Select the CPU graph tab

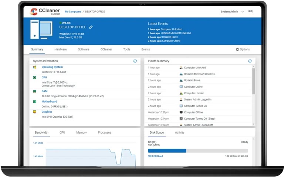tap(62, 132)
